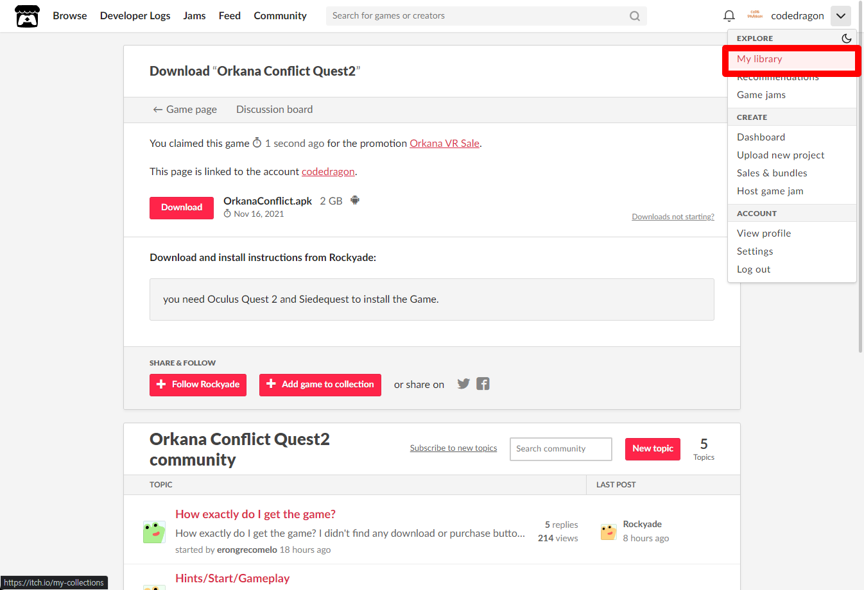Click the search magnifier icon
The height and width of the screenshot is (590, 864).
[x=635, y=16]
